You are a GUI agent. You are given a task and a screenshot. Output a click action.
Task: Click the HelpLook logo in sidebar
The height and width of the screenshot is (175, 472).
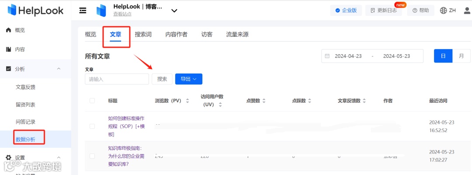(35, 10)
